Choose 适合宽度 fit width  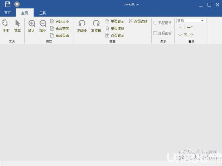[x=60, y=28]
